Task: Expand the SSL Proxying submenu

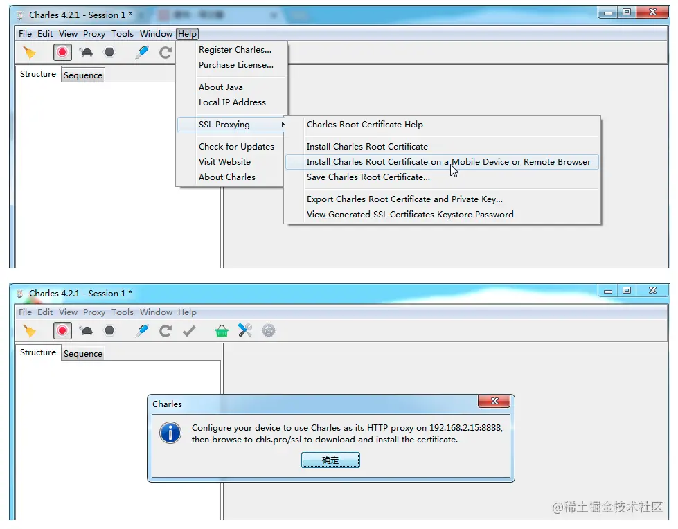Action: click(231, 125)
